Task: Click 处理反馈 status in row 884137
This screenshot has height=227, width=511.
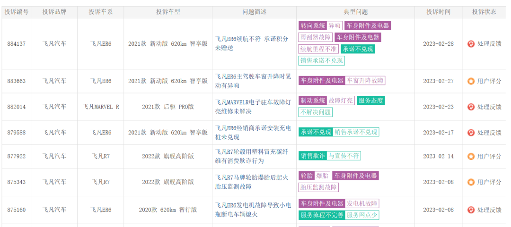Action: click(489, 44)
